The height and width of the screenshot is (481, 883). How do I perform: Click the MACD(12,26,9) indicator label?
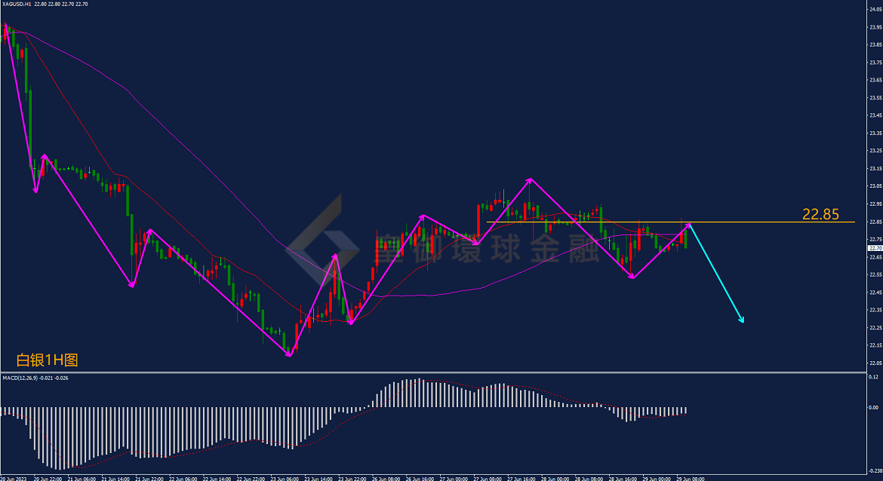tap(20, 378)
